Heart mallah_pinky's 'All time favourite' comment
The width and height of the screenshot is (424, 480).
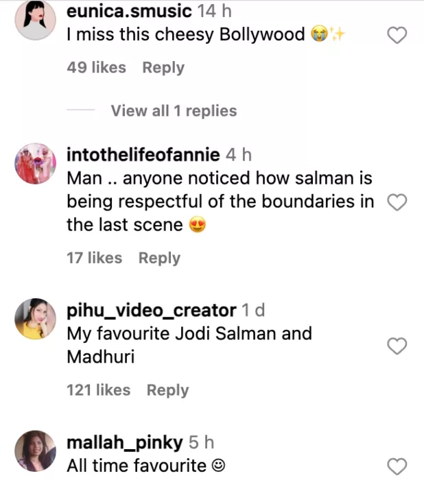(x=398, y=466)
